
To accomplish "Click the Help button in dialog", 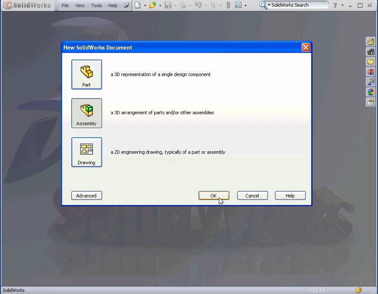I will tap(290, 195).
